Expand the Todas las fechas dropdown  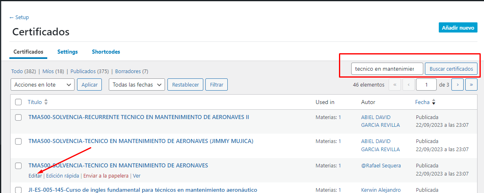[137, 85]
